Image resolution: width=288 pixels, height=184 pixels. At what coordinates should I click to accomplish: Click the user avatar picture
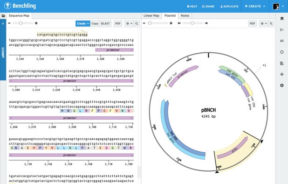[x=276, y=6]
